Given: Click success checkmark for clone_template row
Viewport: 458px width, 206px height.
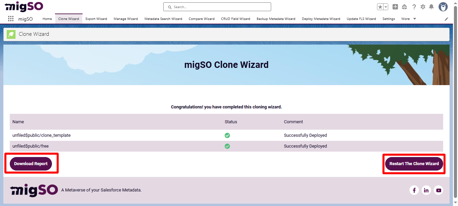Looking at the screenshot, I should coord(227,135).
